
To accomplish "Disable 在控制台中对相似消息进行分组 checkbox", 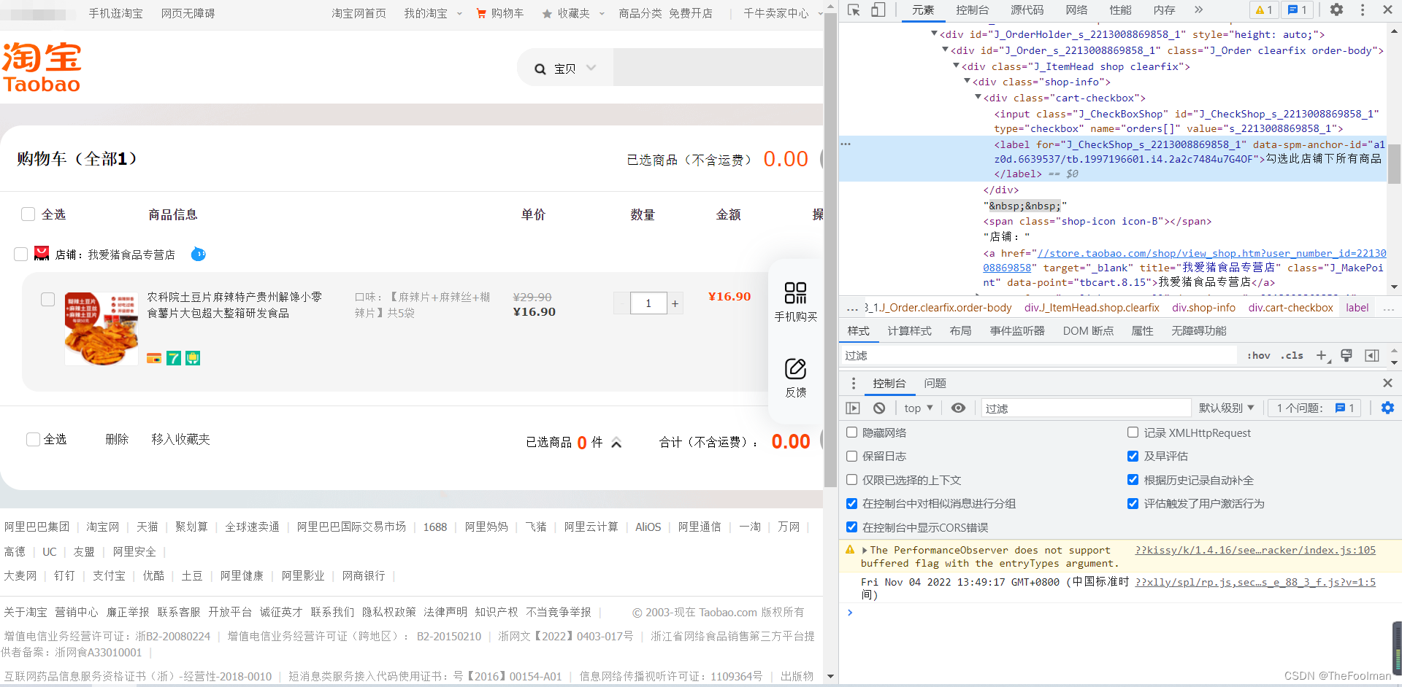I will (x=851, y=503).
